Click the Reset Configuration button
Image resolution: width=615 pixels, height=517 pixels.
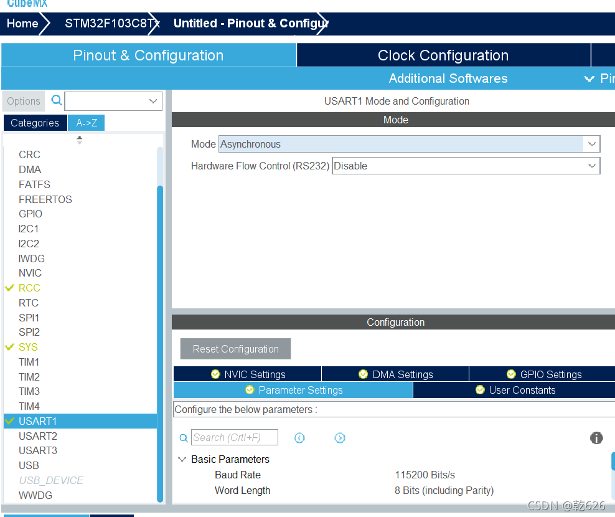[x=235, y=349]
